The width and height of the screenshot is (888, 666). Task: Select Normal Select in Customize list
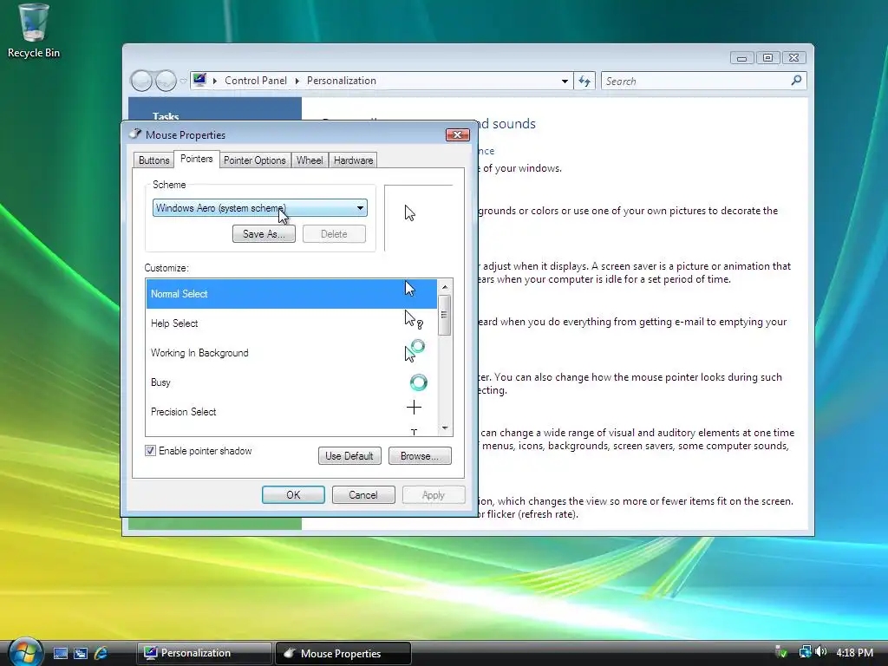tap(291, 294)
